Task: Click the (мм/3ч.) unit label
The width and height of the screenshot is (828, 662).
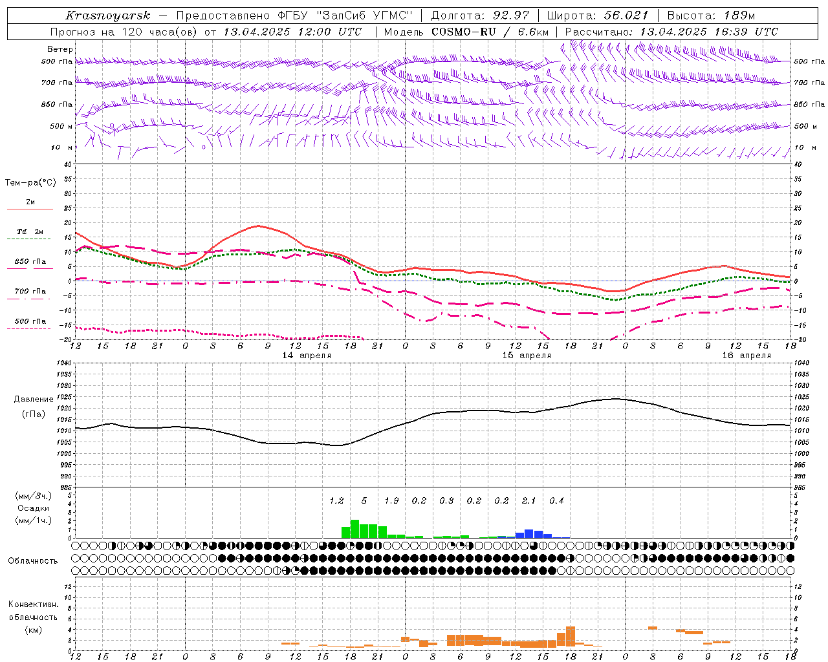Action: (x=34, y=496)
